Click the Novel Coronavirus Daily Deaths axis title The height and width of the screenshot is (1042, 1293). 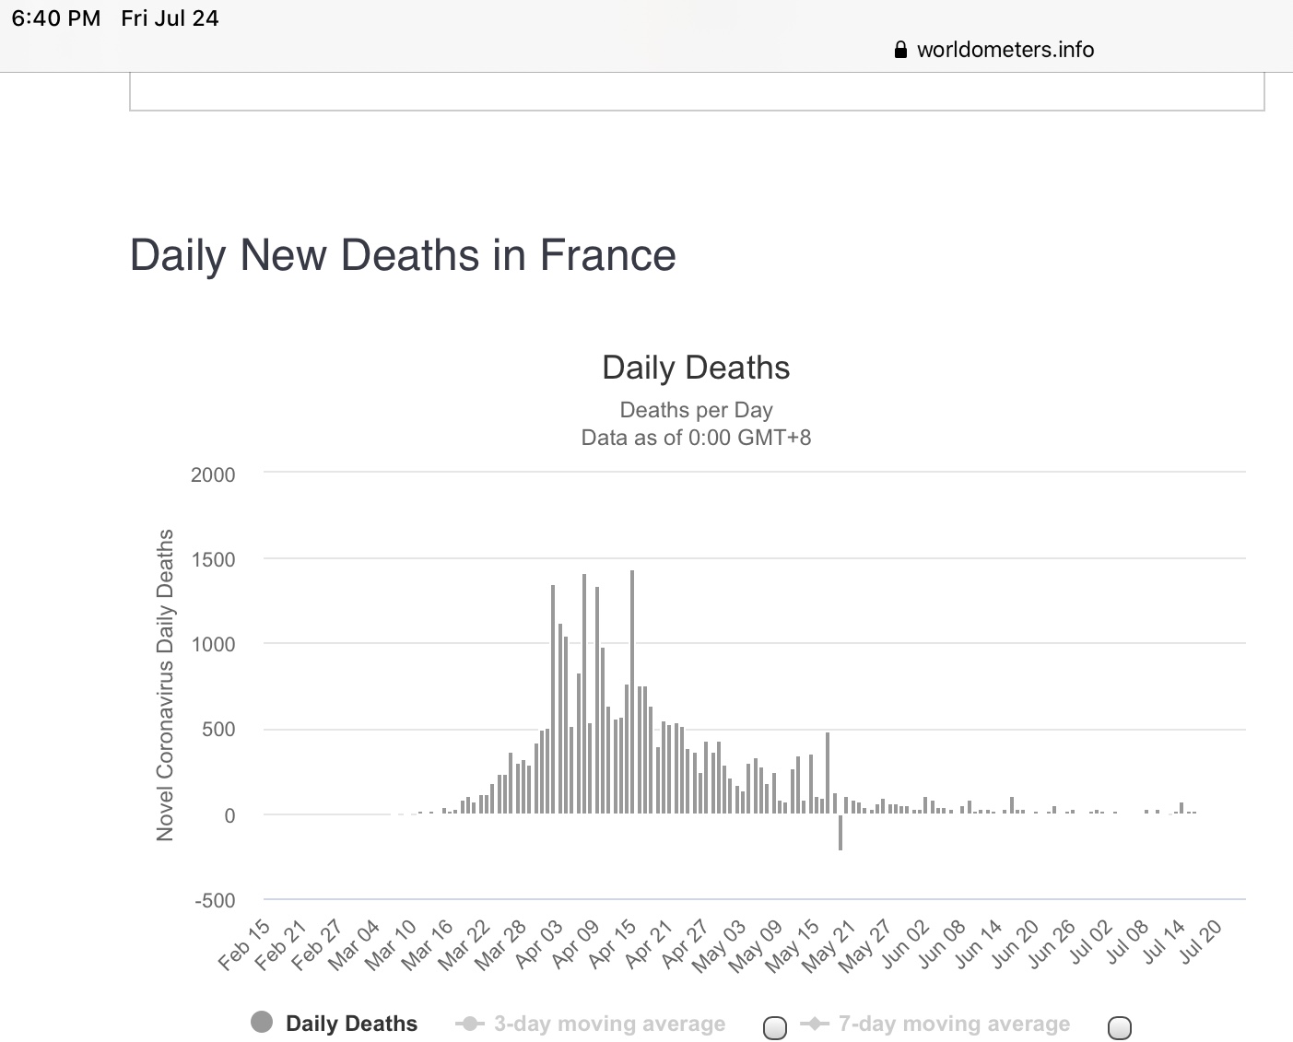(x=165, y=685)
